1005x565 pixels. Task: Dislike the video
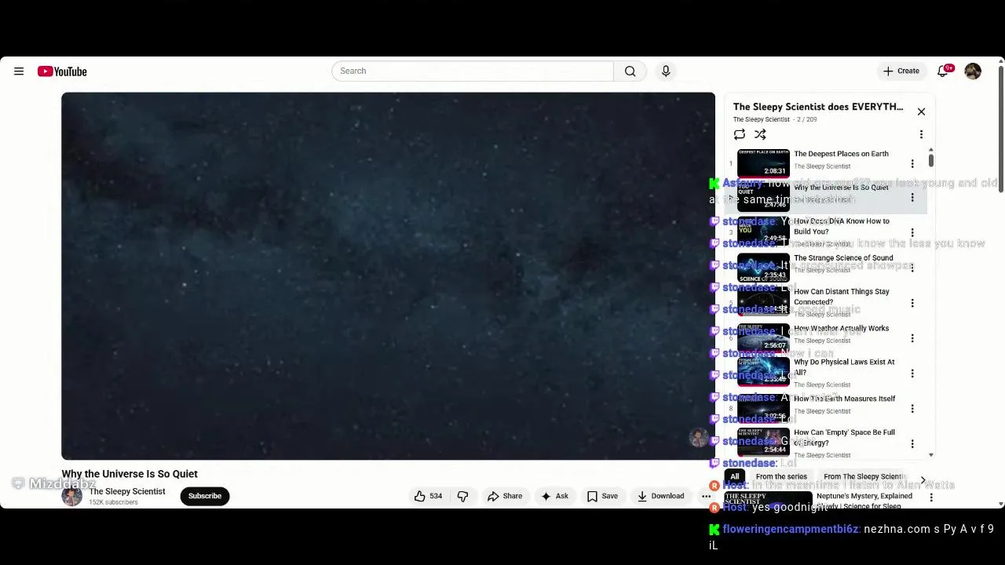click(x=463, y=496)
